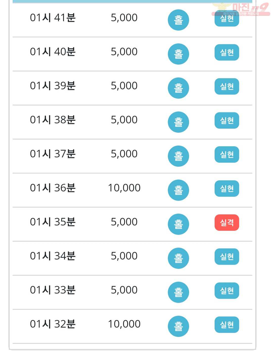Tap the 홀 circle in the 01시 33분 row

point(178,292)
